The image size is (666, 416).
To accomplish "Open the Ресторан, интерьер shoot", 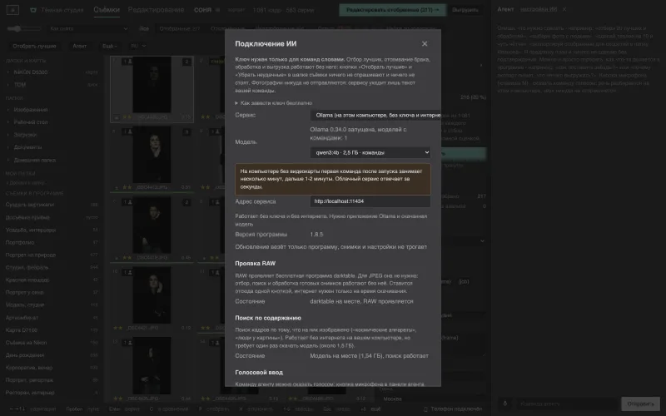I will click(51, 393).
